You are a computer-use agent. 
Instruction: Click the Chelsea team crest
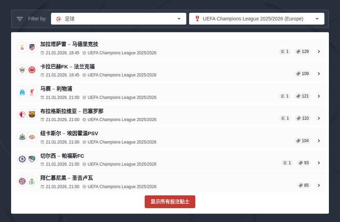[x=22, y=159]
